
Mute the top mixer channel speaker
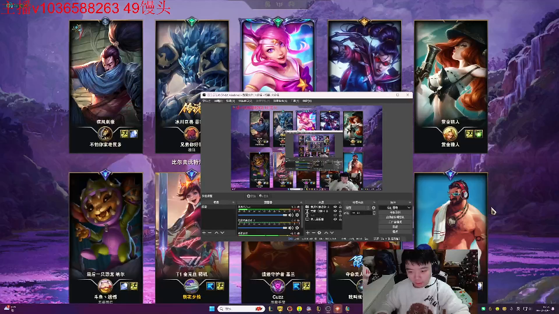pyautogui.click(x=291, y=215)
